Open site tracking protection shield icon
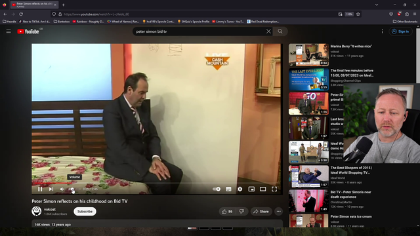The height and width of the screenshot is (236, 420). pos(54,14)
